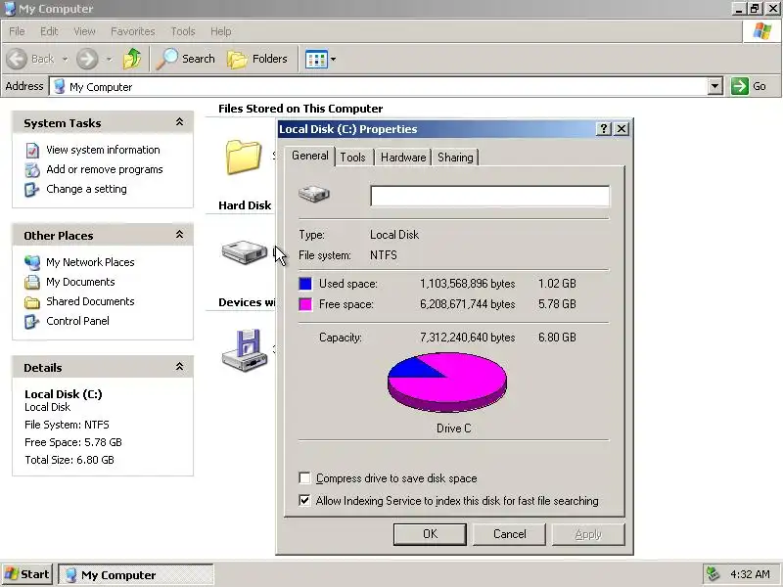This screenshot has width=783, height=587.
Task: Click the My Network Places icon
Action: pos(32,262)
